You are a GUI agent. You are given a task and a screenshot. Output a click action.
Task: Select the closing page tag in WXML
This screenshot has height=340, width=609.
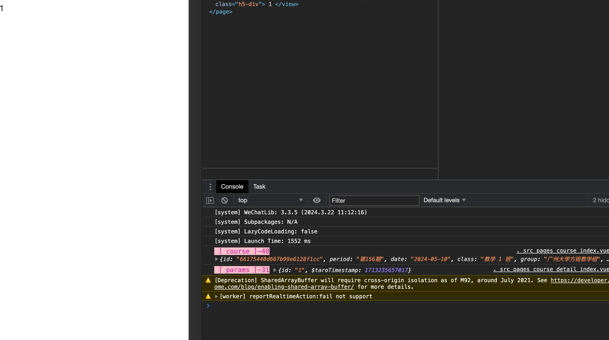221,12
